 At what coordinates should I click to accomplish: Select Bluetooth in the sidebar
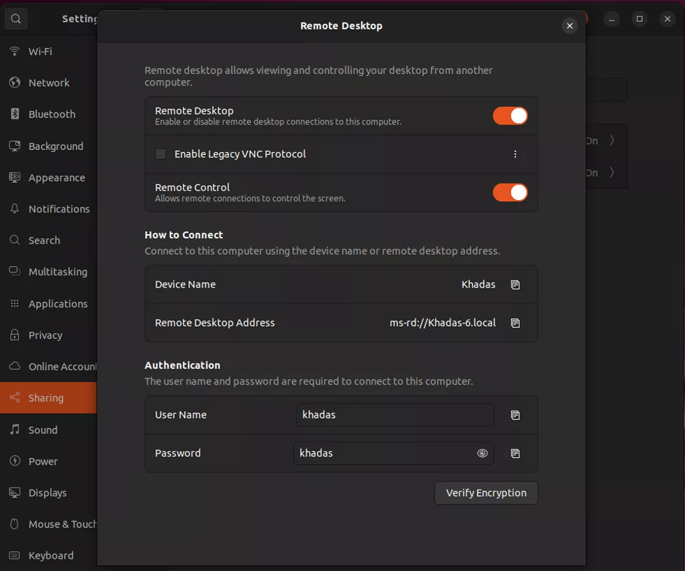(49, 114)
